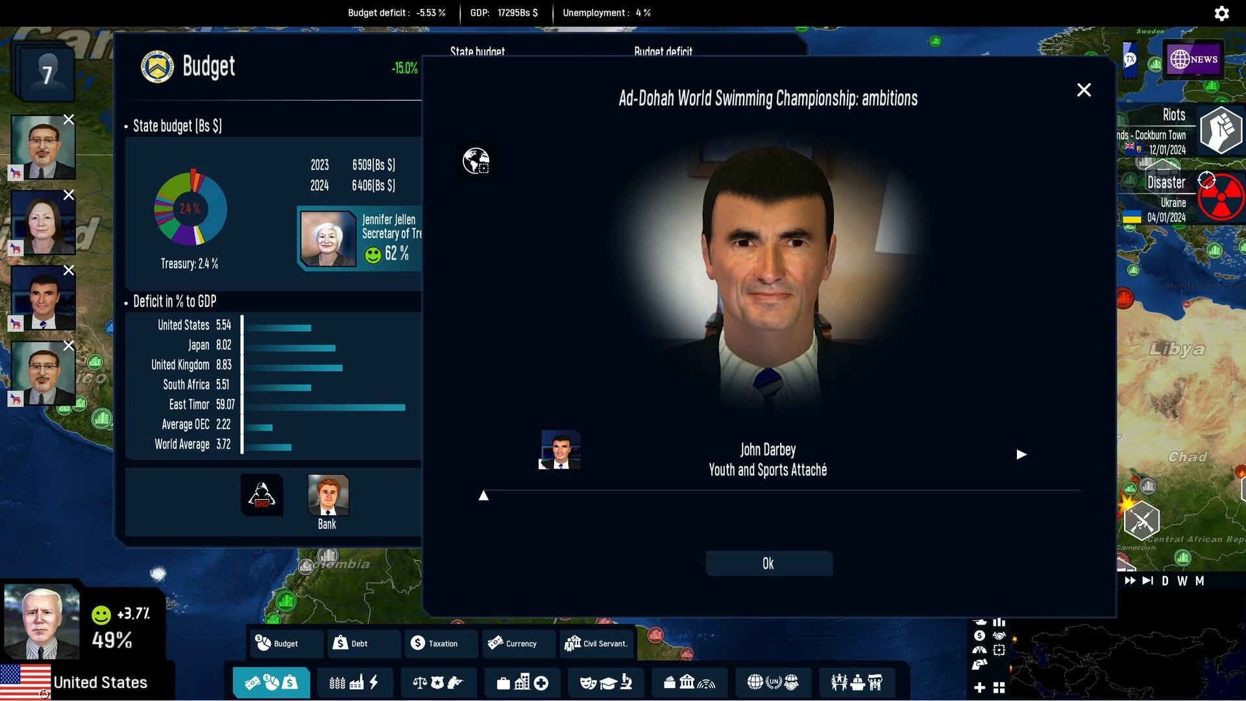The width and height of the screenshot is (1246, 701).
Task: Switch to the Debt tab
Action: click(363, 644)
